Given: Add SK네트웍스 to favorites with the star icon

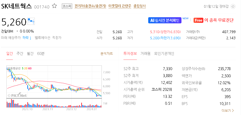Looking at the screenshot, I should (54, 6).
